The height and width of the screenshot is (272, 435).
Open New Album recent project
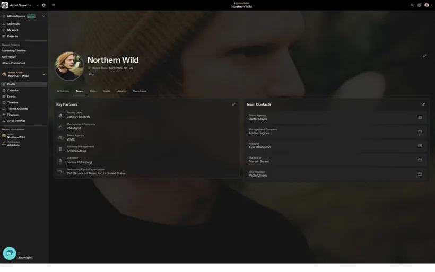click(x=9, y=57)
